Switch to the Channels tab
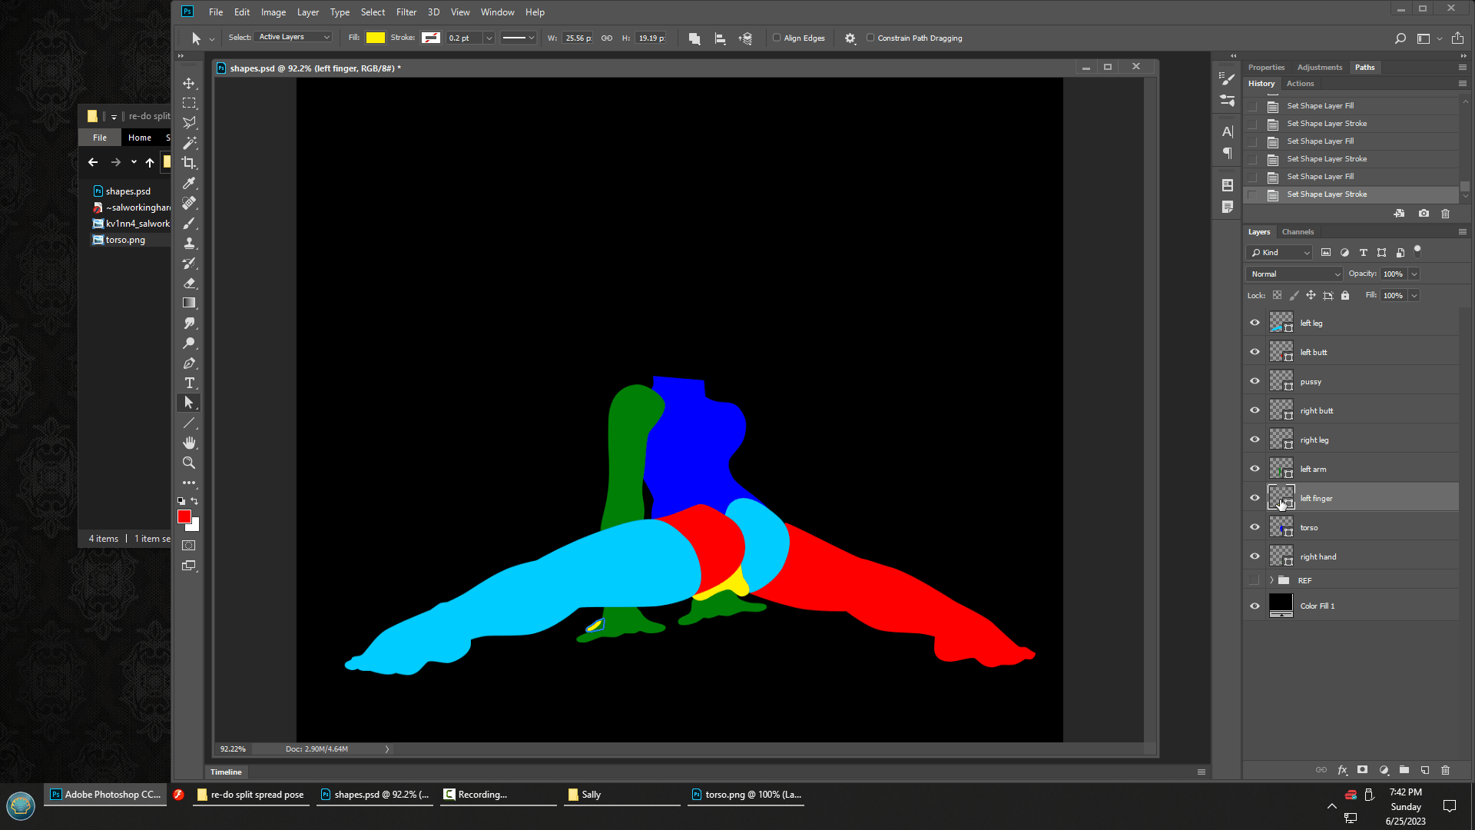Image resolution: width=1475 pixels, height=830 pixels. (1298, 231)
